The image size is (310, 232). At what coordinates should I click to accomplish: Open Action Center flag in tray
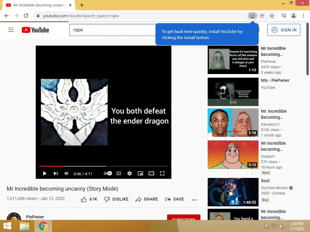267,226
